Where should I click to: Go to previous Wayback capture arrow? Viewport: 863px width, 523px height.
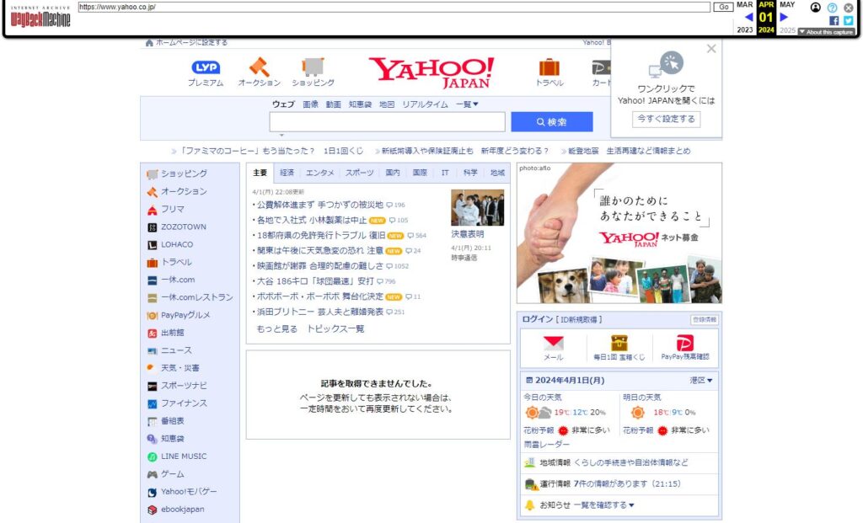748,17
